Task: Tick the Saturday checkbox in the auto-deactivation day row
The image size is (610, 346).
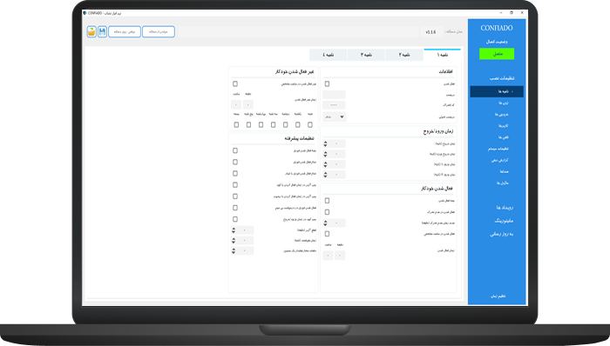Action: click(x=310, y=124)
